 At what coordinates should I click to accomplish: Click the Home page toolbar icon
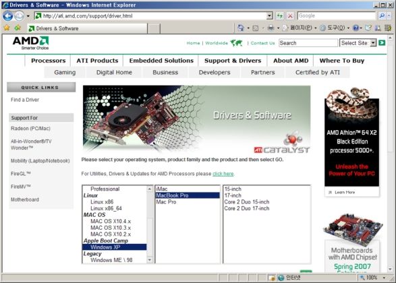point(241,28)
